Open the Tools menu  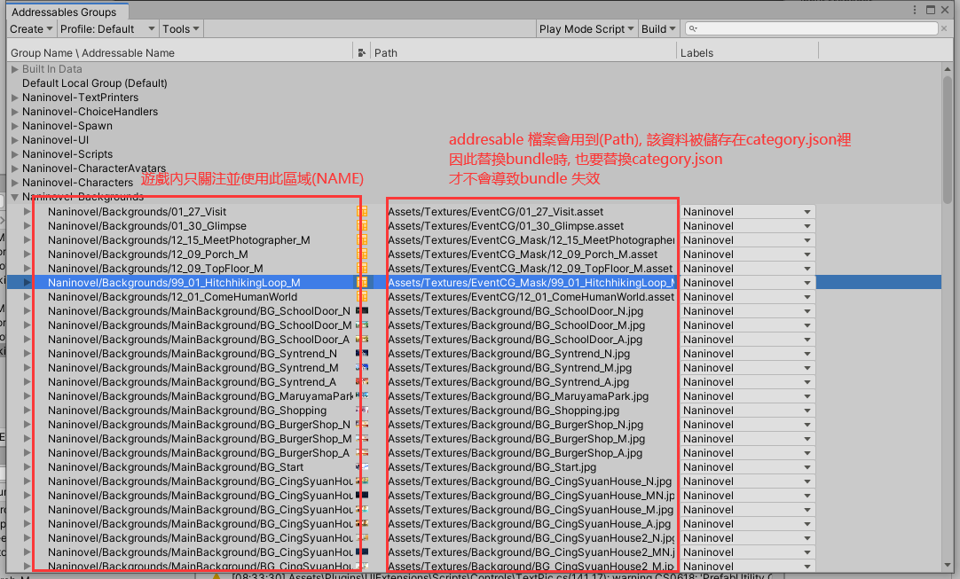(180, 29)
